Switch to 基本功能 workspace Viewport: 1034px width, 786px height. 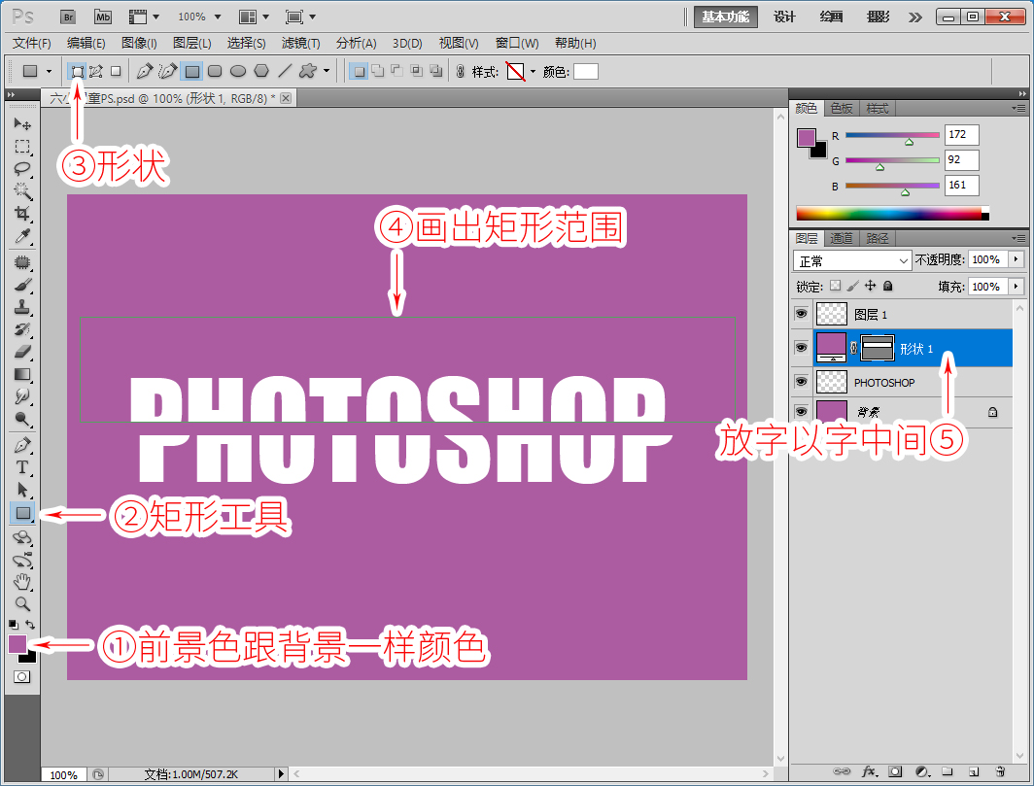(x=725, y=17)
